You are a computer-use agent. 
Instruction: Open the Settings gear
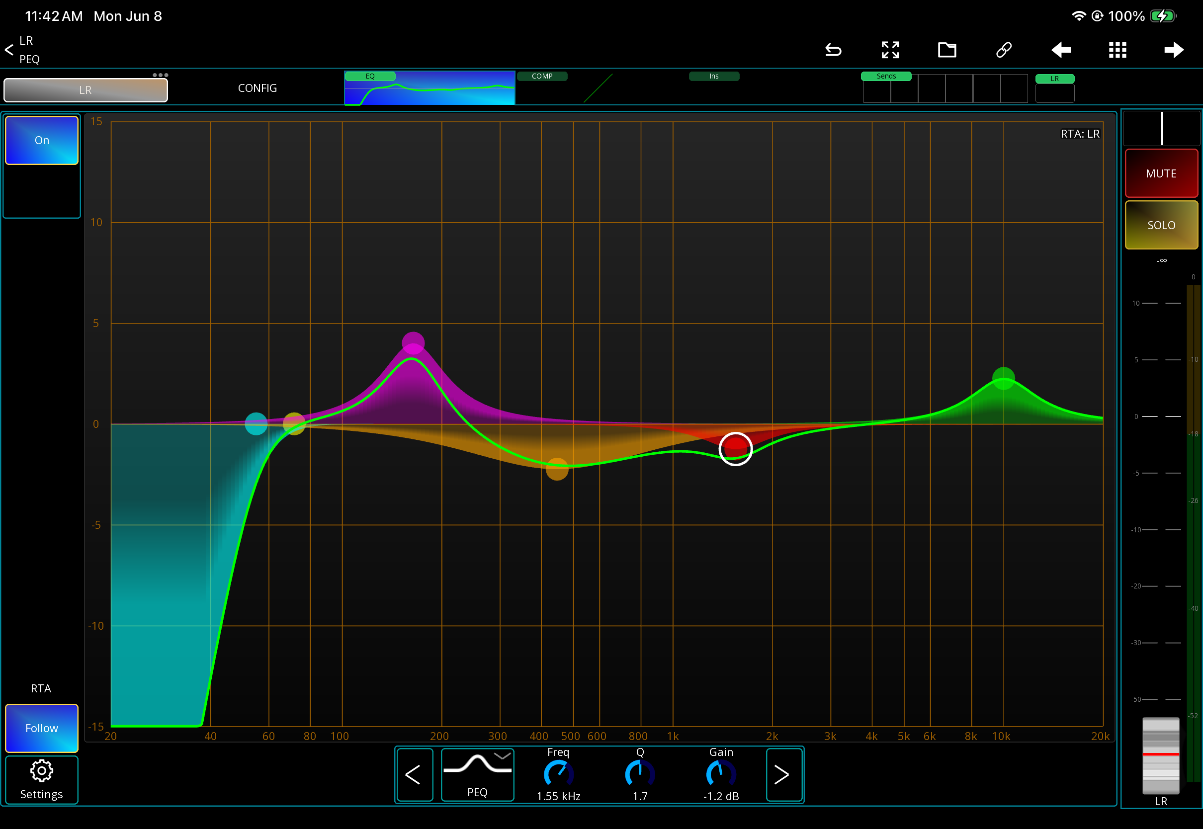42,780
